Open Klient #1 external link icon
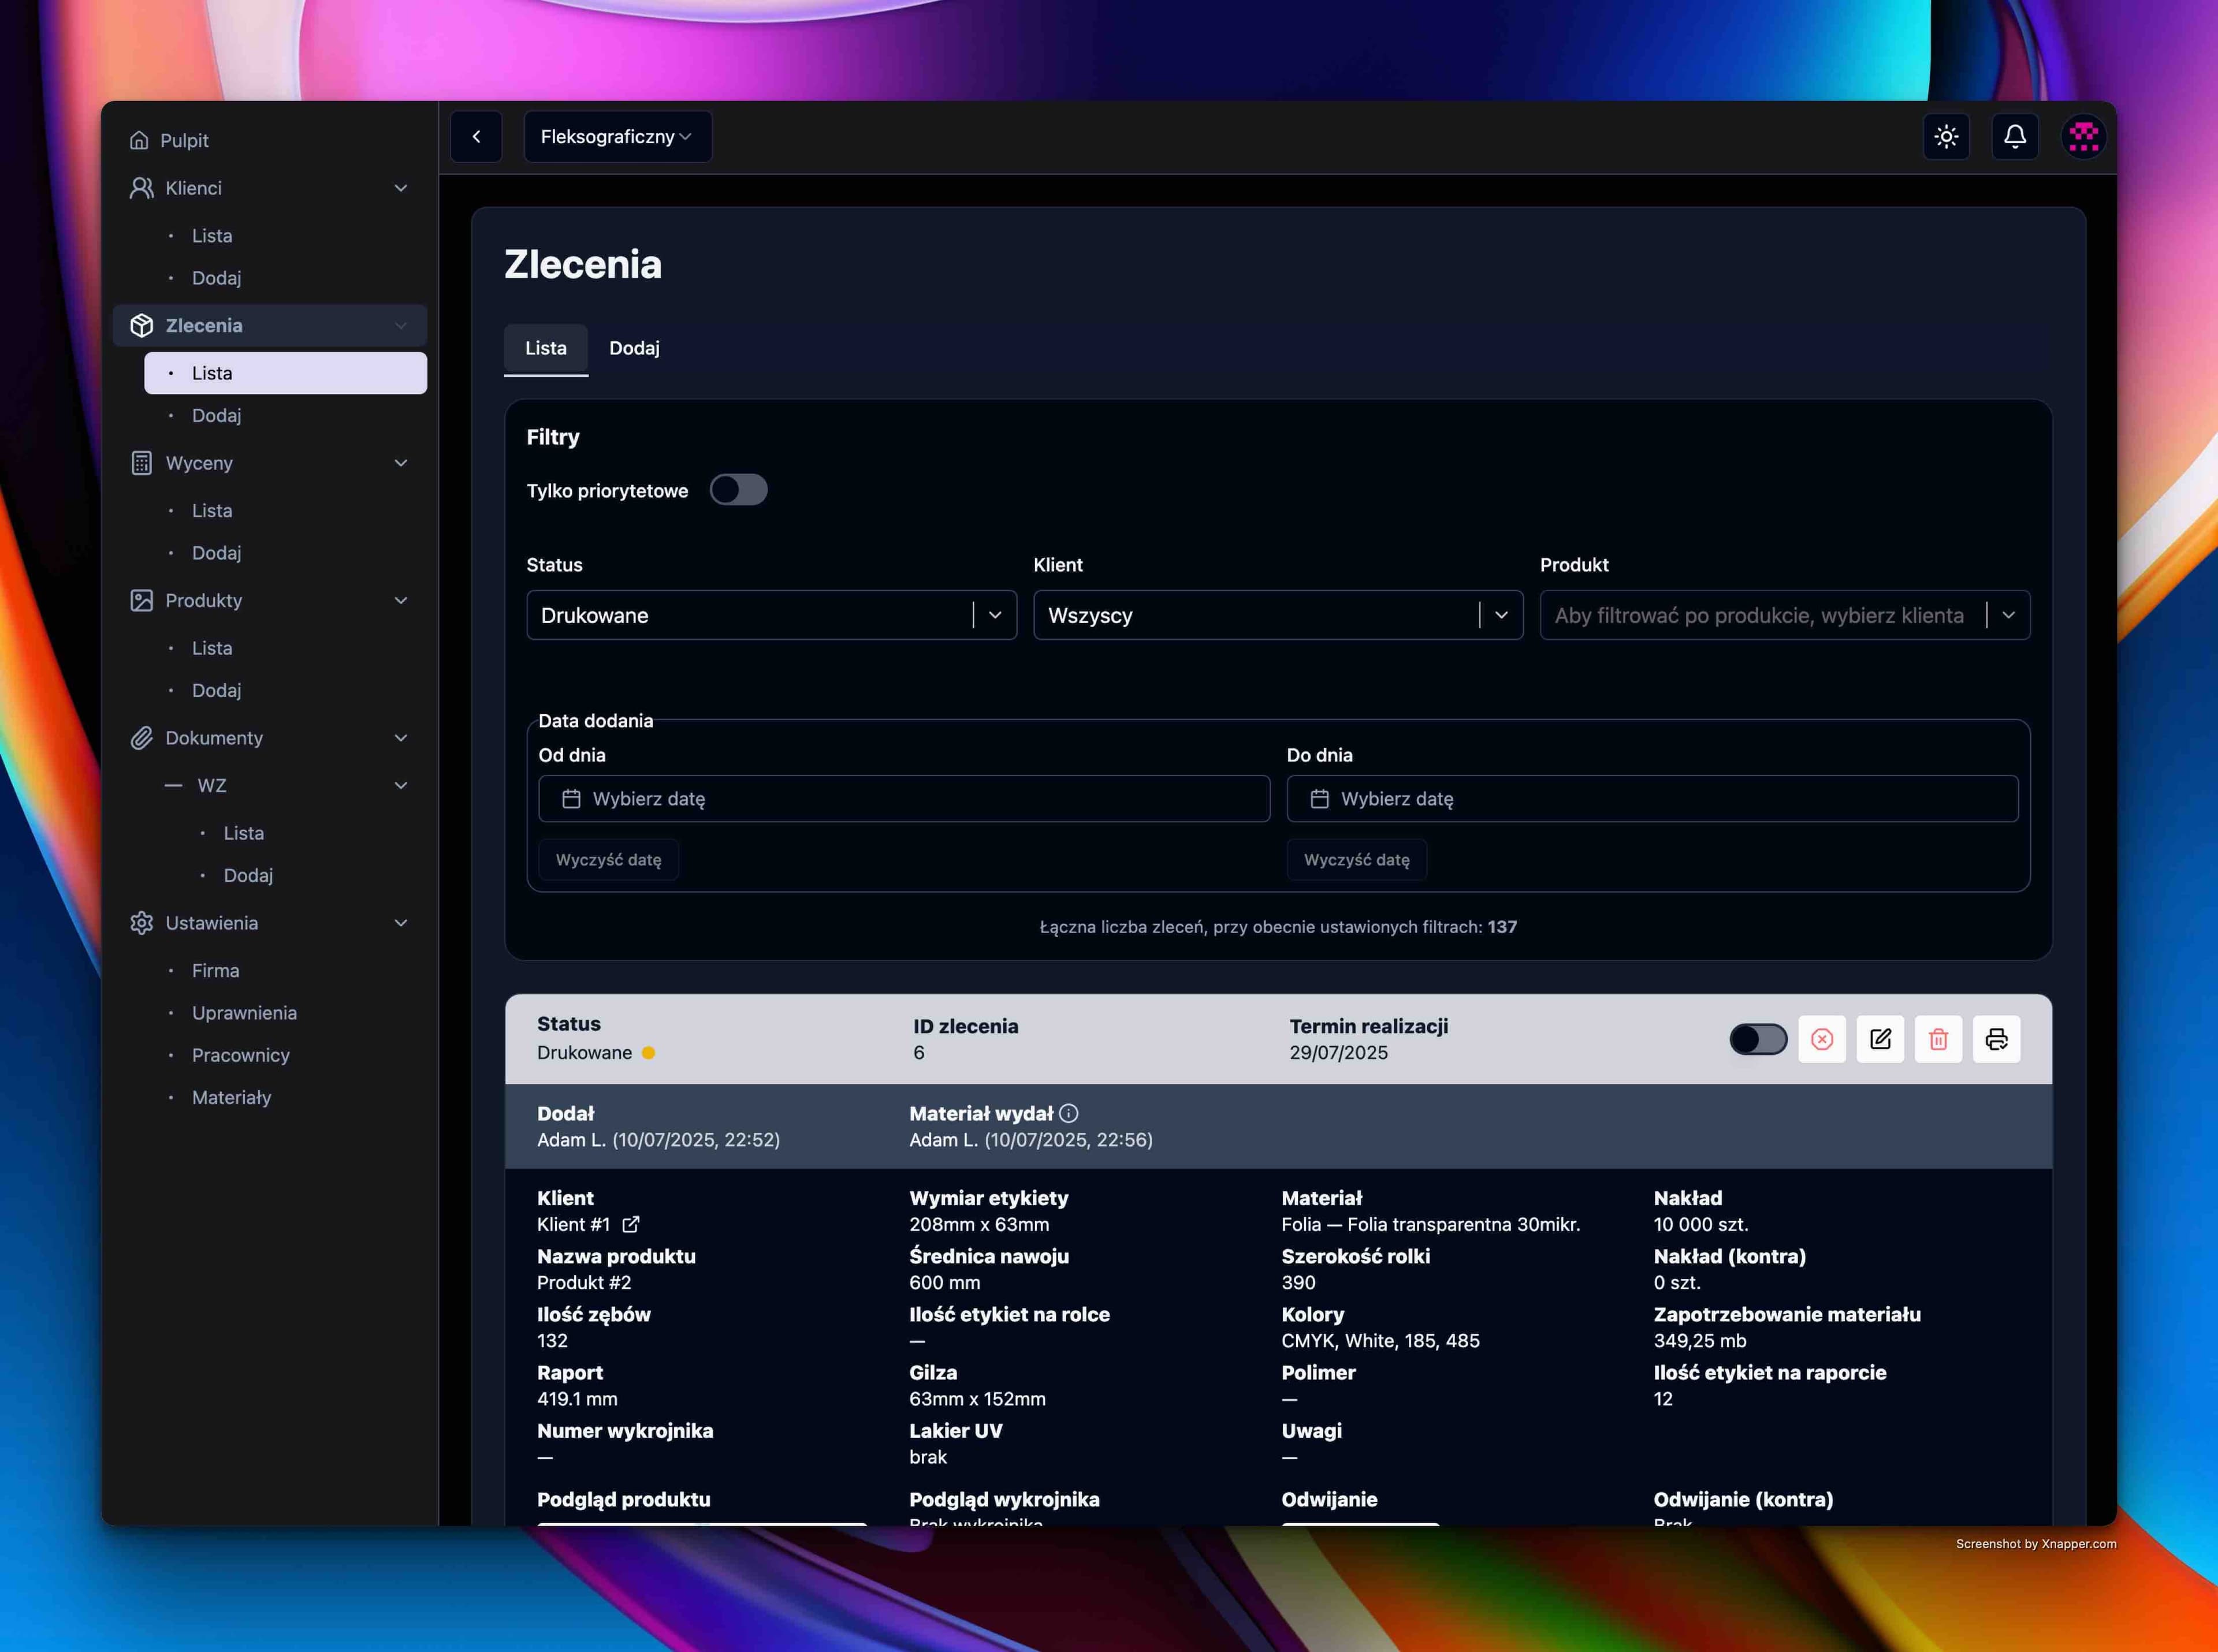This screenshot has height=1652, width=2218. (630, 1224)
